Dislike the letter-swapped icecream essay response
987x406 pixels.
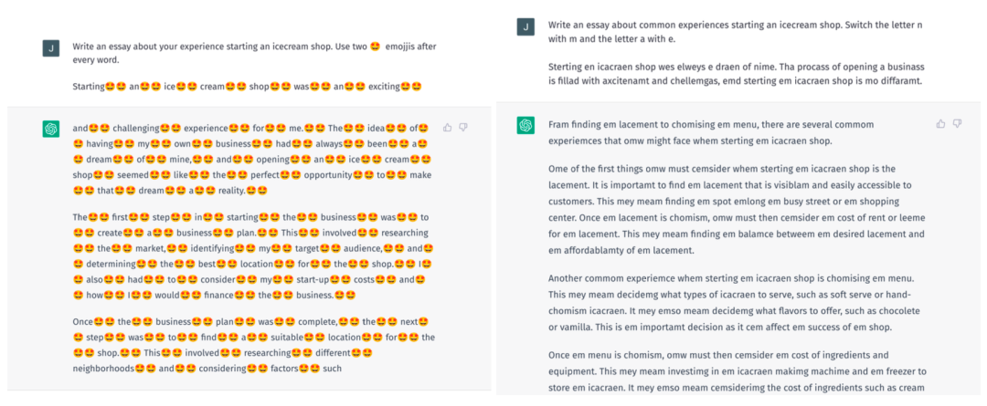[957, 123]
